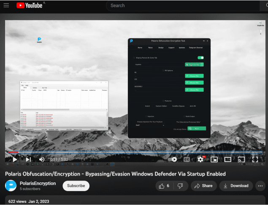Open the YouTube hamburger guide menu

(x=6, y=5)
